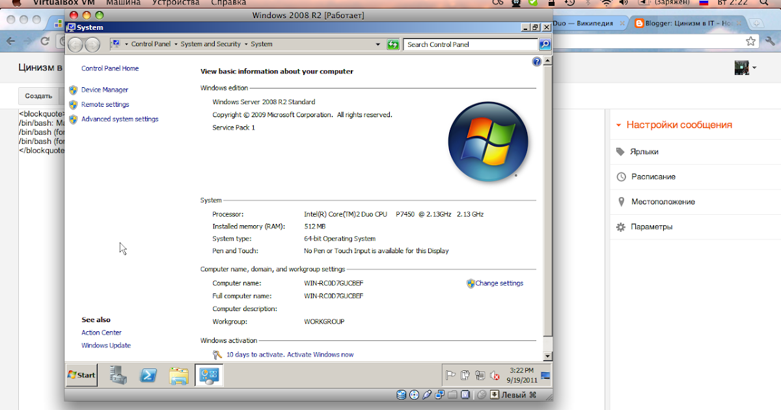Select System and Security in the breadcrumb
This screenshot has width=781, height=410.
point(210,44)
